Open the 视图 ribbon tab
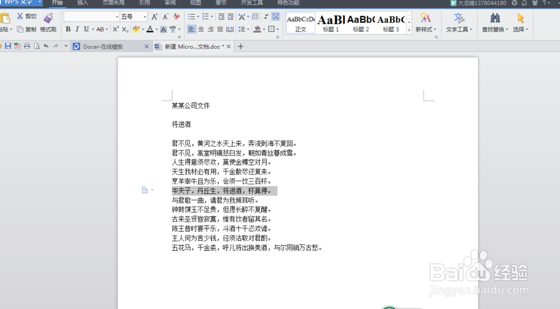Screen dimensions: 560x309 tap(195, 3)
